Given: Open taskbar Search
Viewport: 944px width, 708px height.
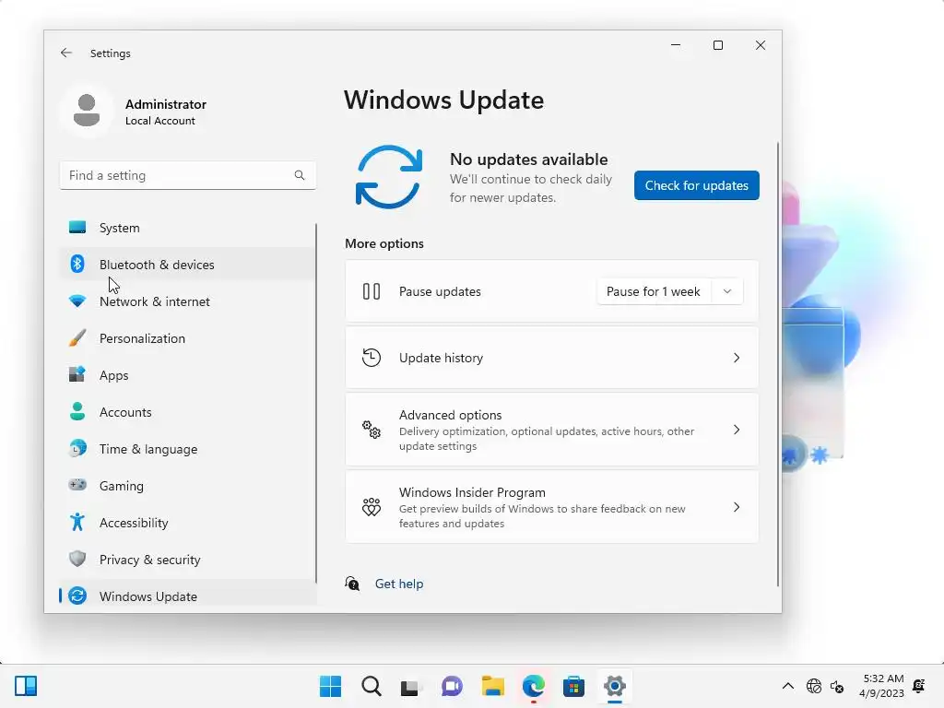Looking at the screenshot, I should click(x=372, y=686).
